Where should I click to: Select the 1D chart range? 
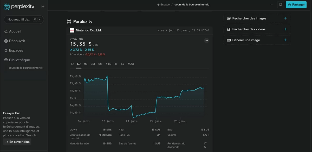coord(72,64)
